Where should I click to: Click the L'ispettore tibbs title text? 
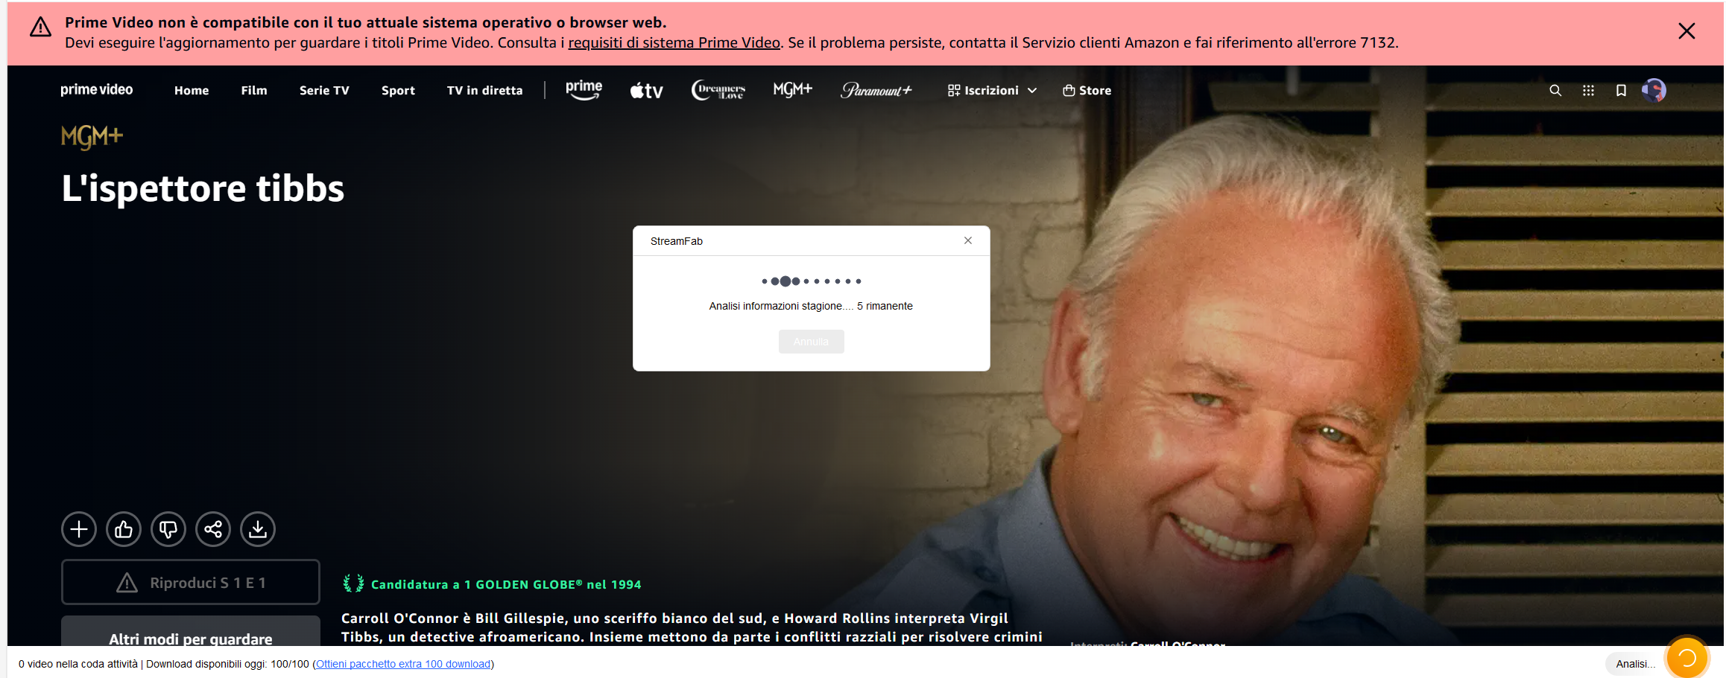tap(203, 188)
